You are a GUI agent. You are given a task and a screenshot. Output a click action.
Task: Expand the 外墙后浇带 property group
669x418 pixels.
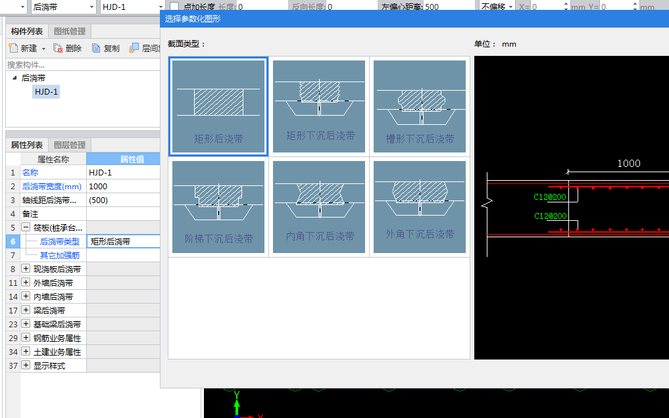point(26,283)
